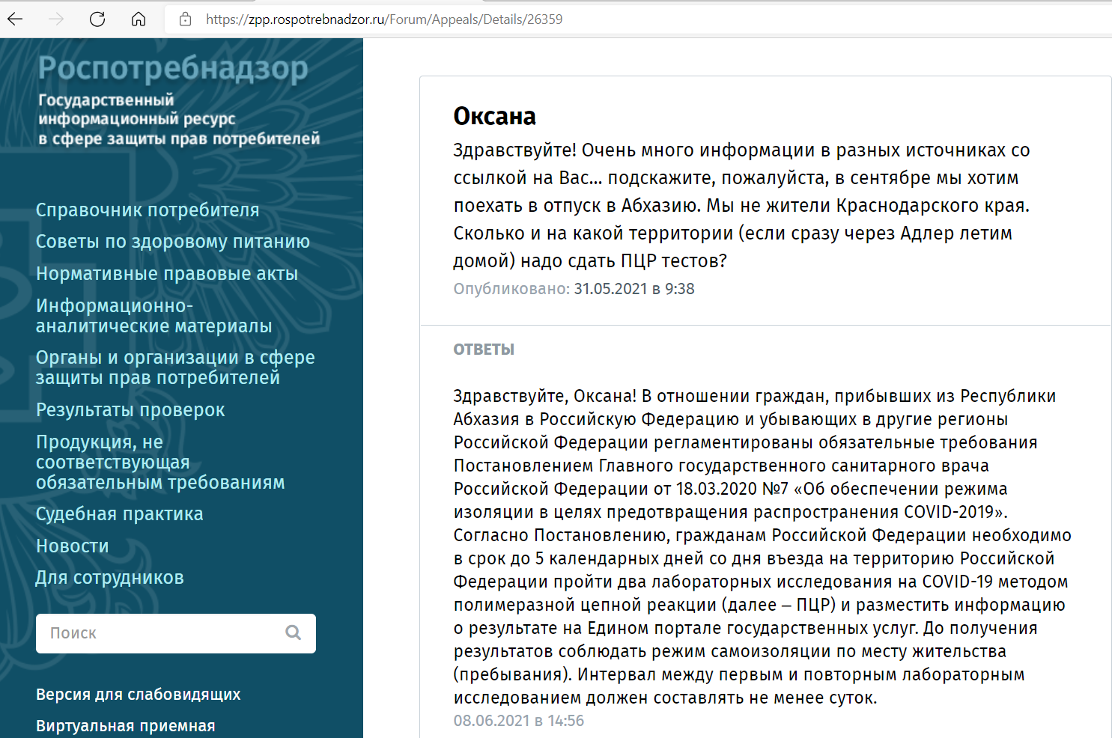
Task: Click the magnifier search icon
Action: click(293, 633)
